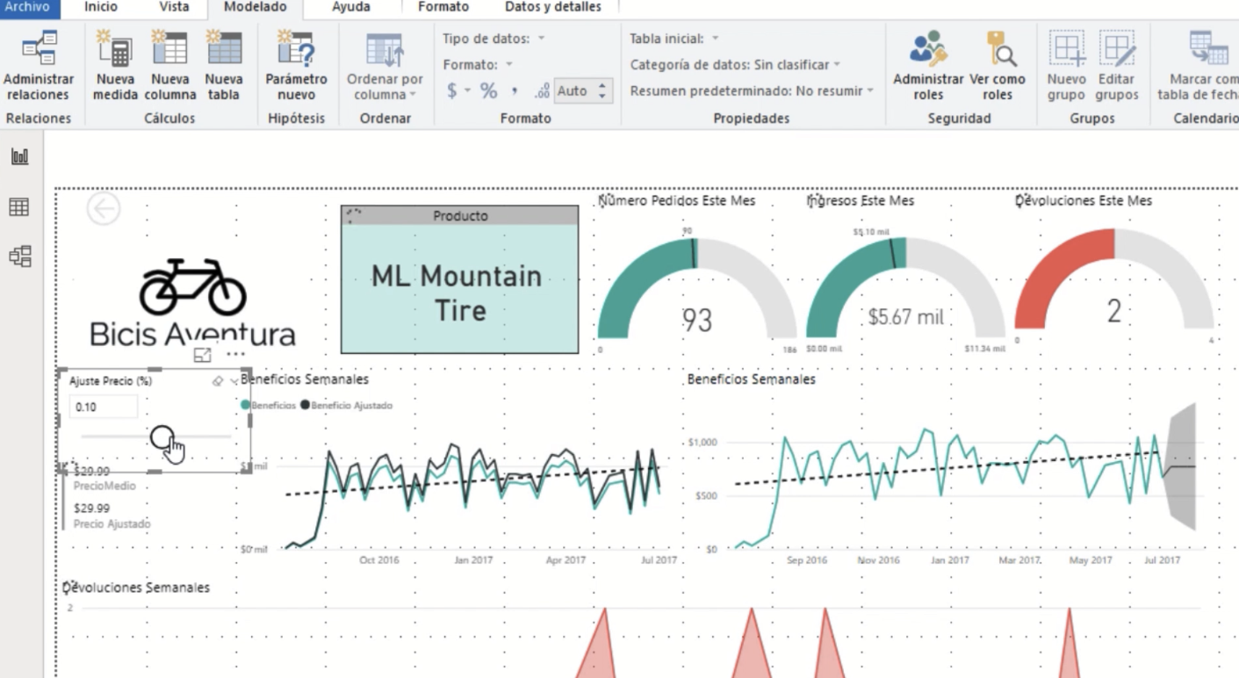Open the Archivo menu

click(29, 7)
